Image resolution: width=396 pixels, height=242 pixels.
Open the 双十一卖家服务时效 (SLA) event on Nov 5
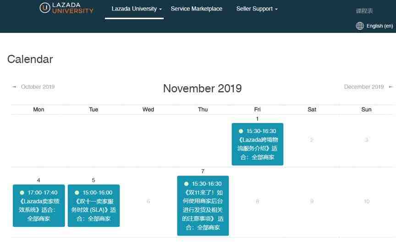tap(93, 206)
